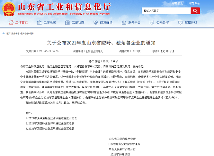Open the 数据开放 menu item

191,23
